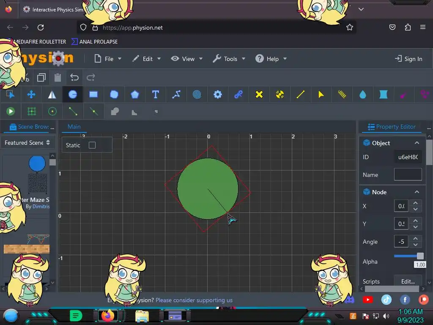The image size is (433, 325).
Task: Open author Dimitris link
Action: [x=41, y=207]
